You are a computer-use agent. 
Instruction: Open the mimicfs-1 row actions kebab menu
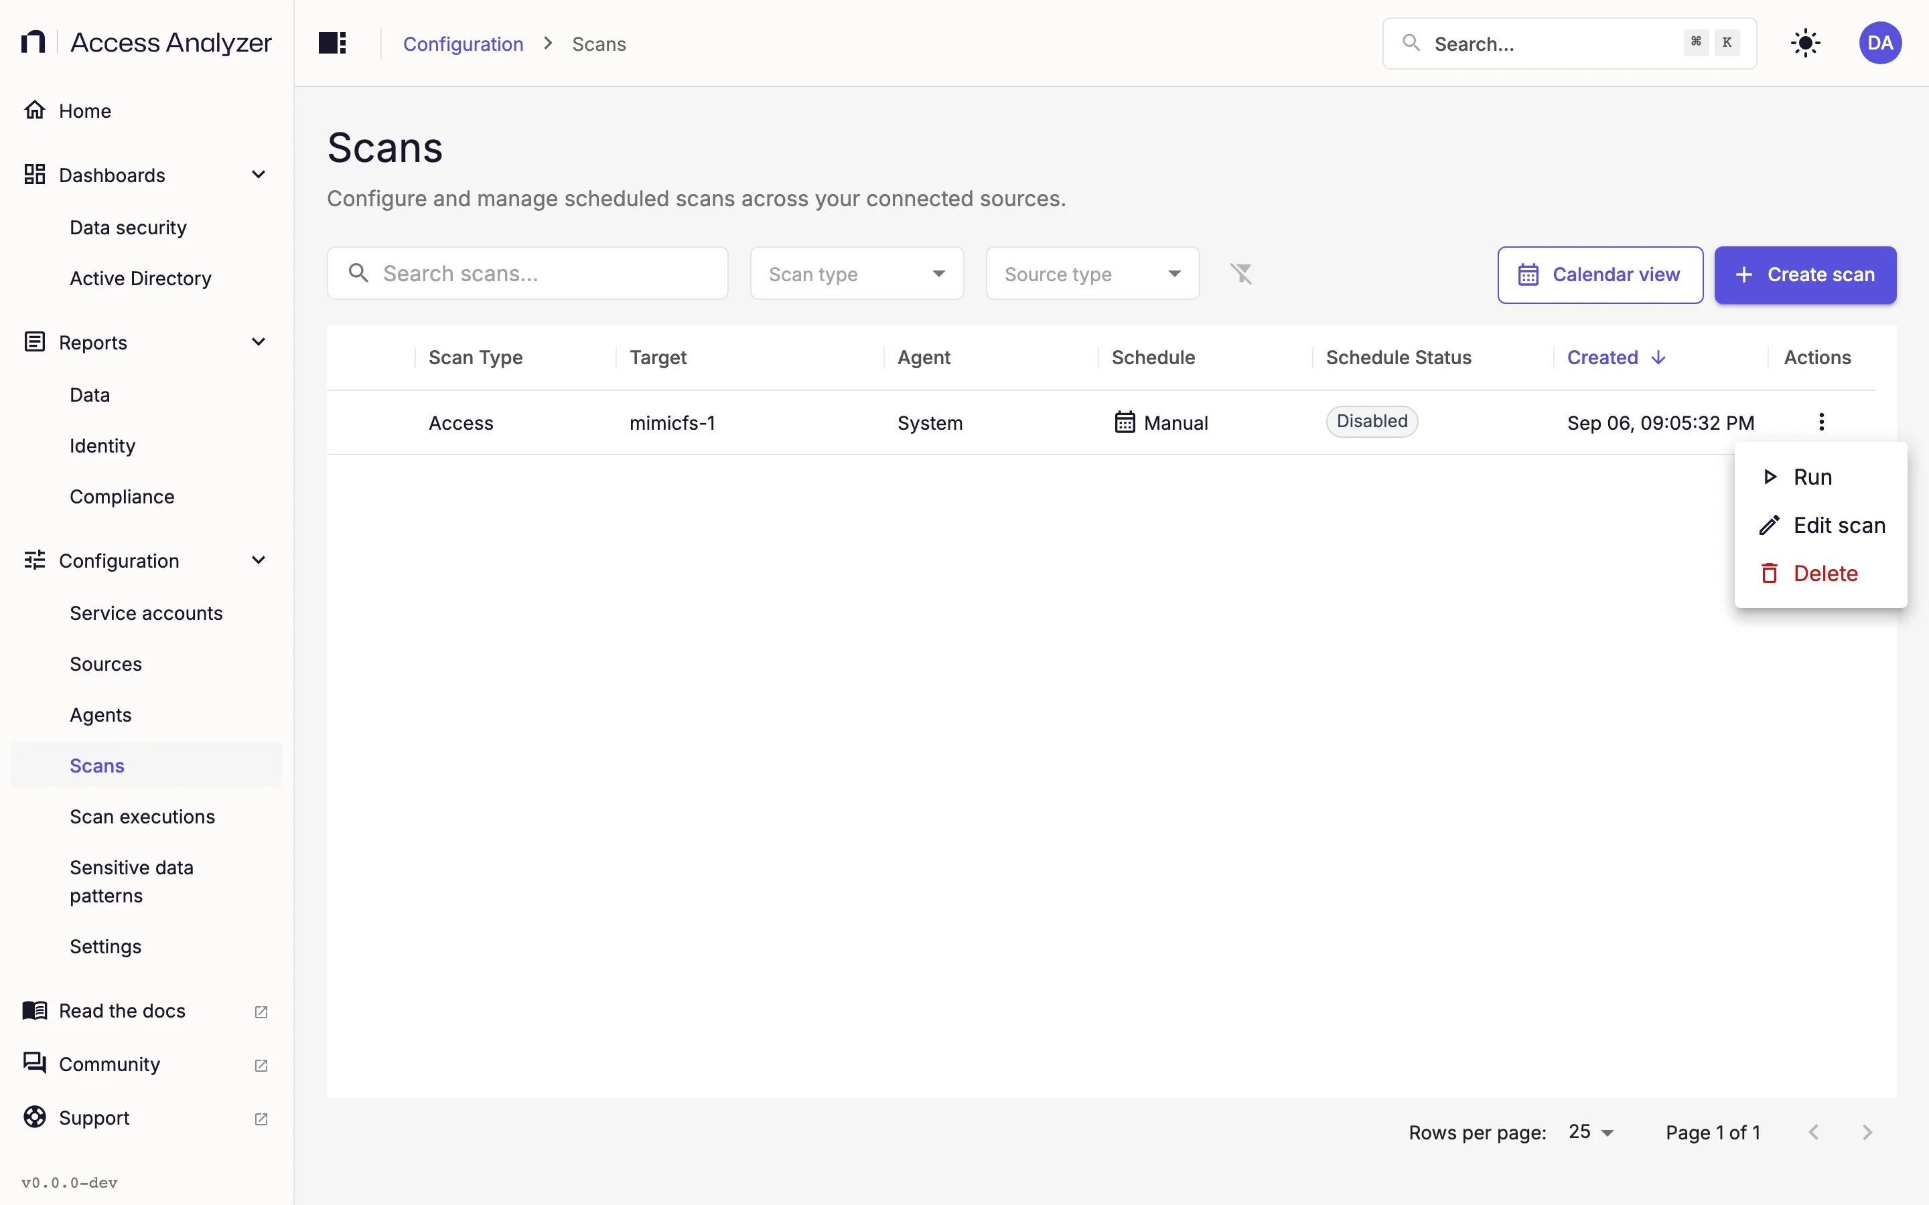click(x=1821, y=422)
